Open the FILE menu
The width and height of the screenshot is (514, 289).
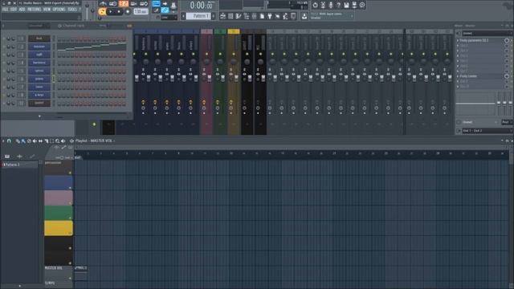(5, 10)
